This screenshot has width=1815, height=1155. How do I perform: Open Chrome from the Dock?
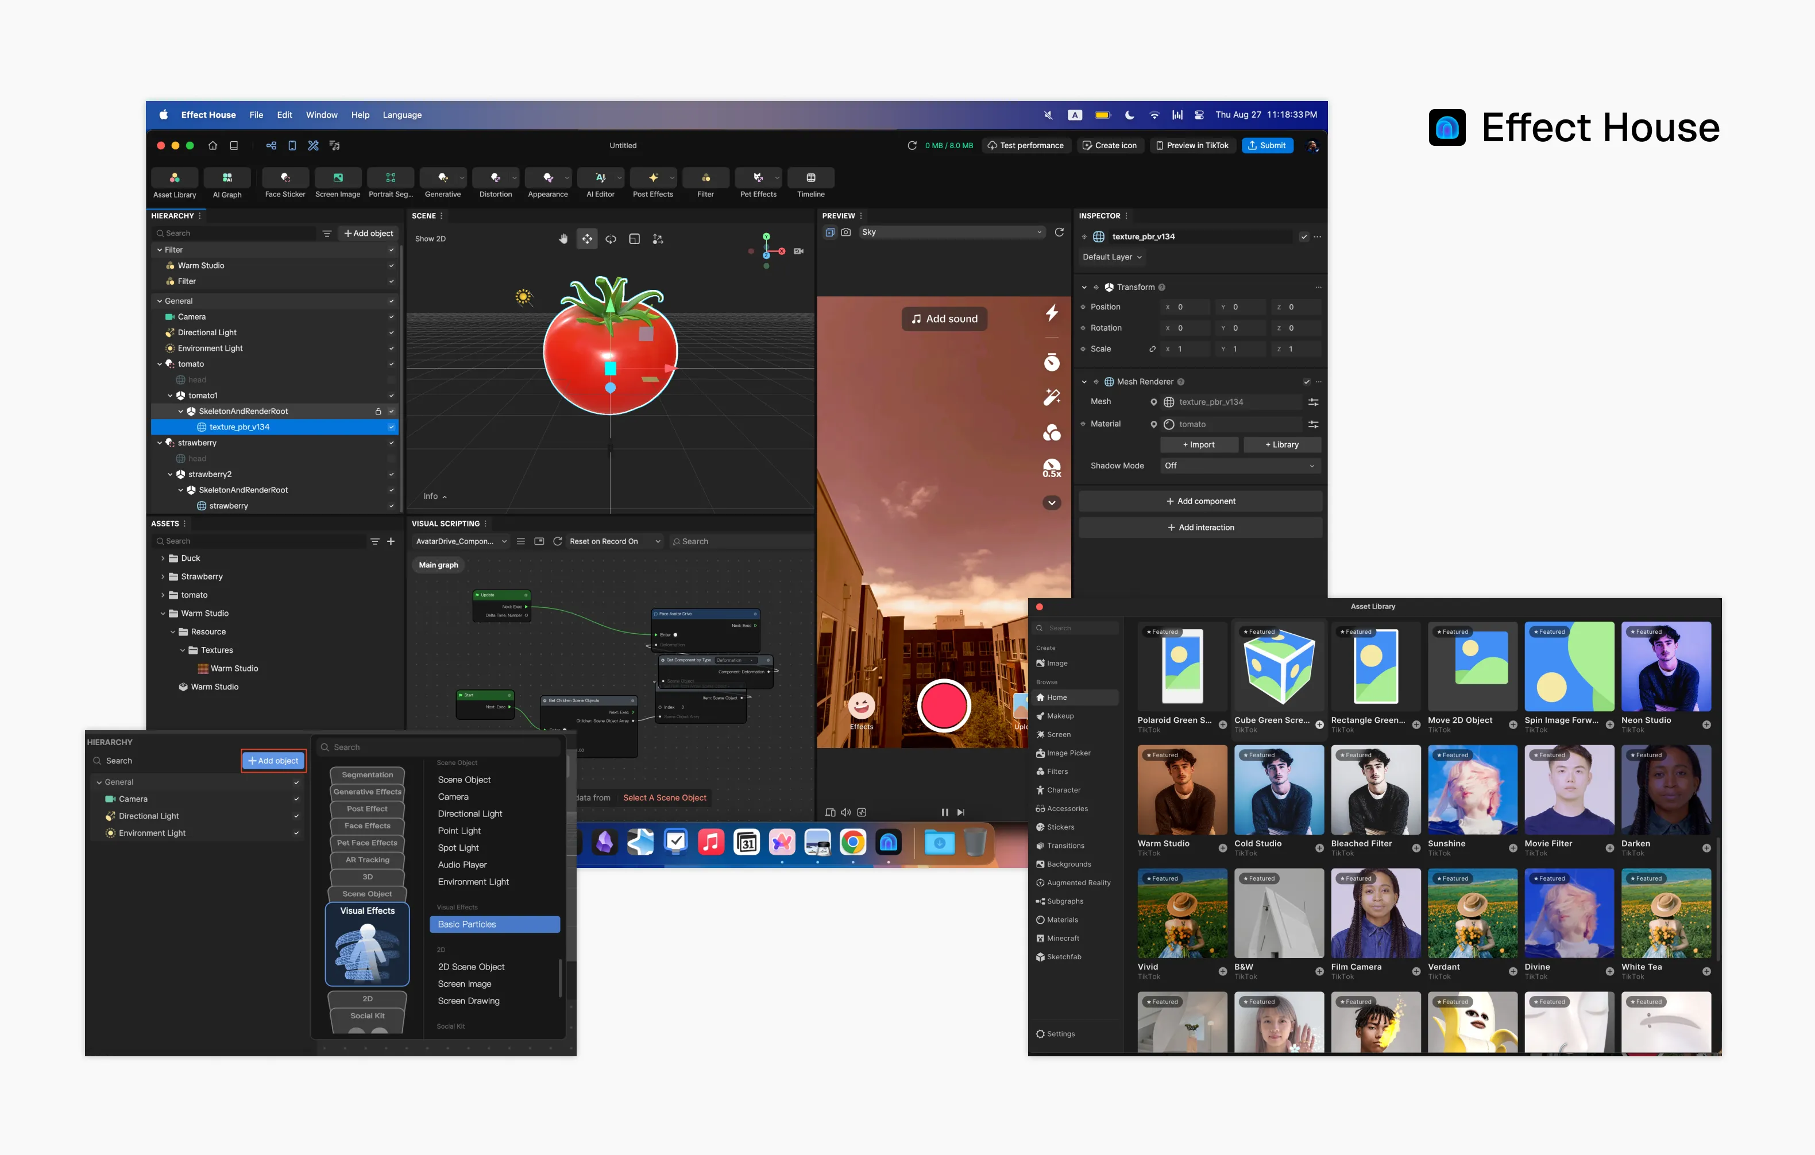click(852, 842)
